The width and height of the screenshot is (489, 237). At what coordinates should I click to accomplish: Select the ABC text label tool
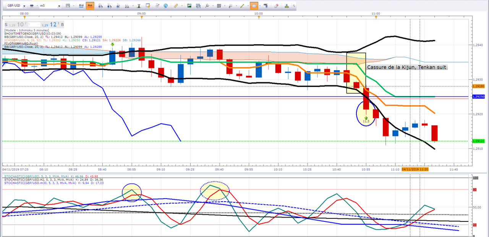tap(267, 6)
